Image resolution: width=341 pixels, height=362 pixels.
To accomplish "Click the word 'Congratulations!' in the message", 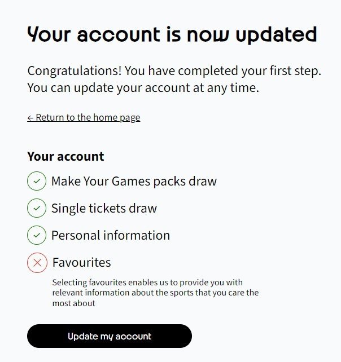I will pos(74,72).
